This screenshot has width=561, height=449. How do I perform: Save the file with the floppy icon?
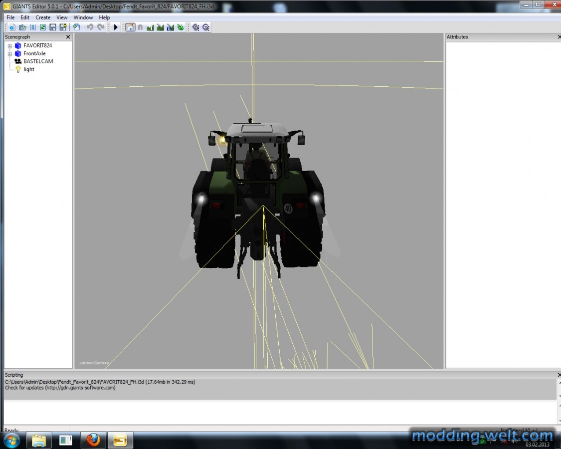(x=53, y=27)
